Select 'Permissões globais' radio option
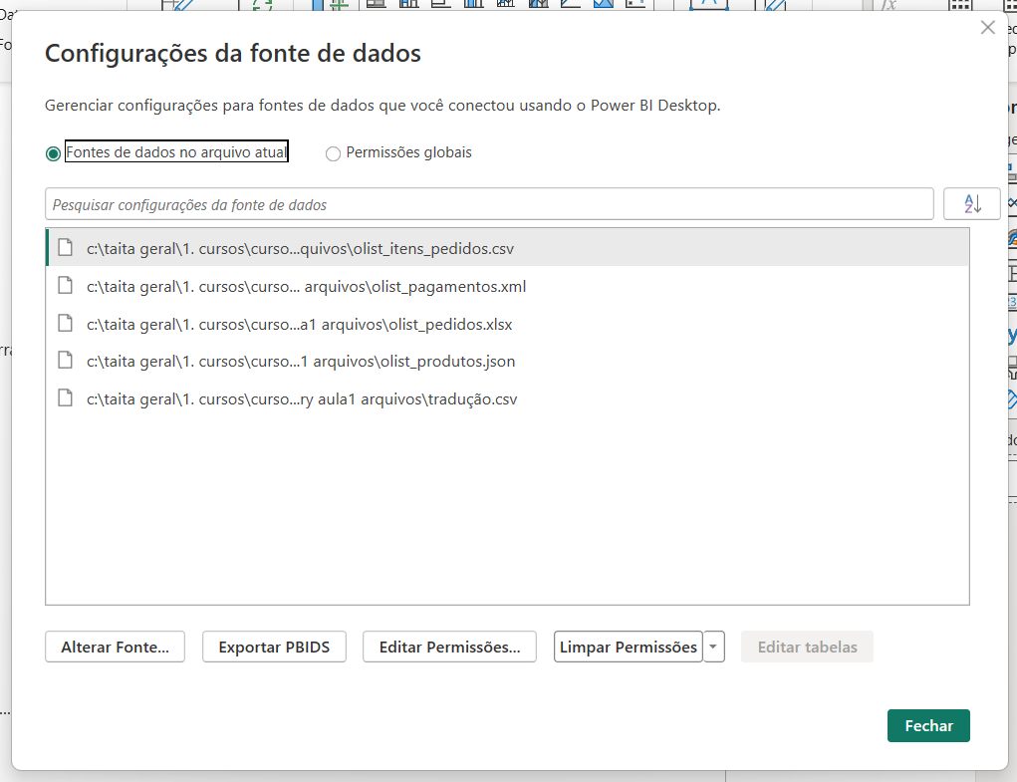 point(333,153)
